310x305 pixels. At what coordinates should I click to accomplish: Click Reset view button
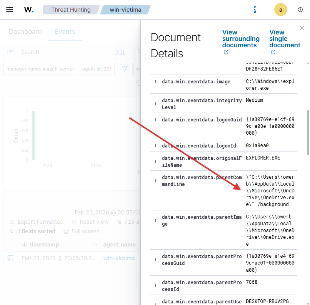click(x=90, y=222)
